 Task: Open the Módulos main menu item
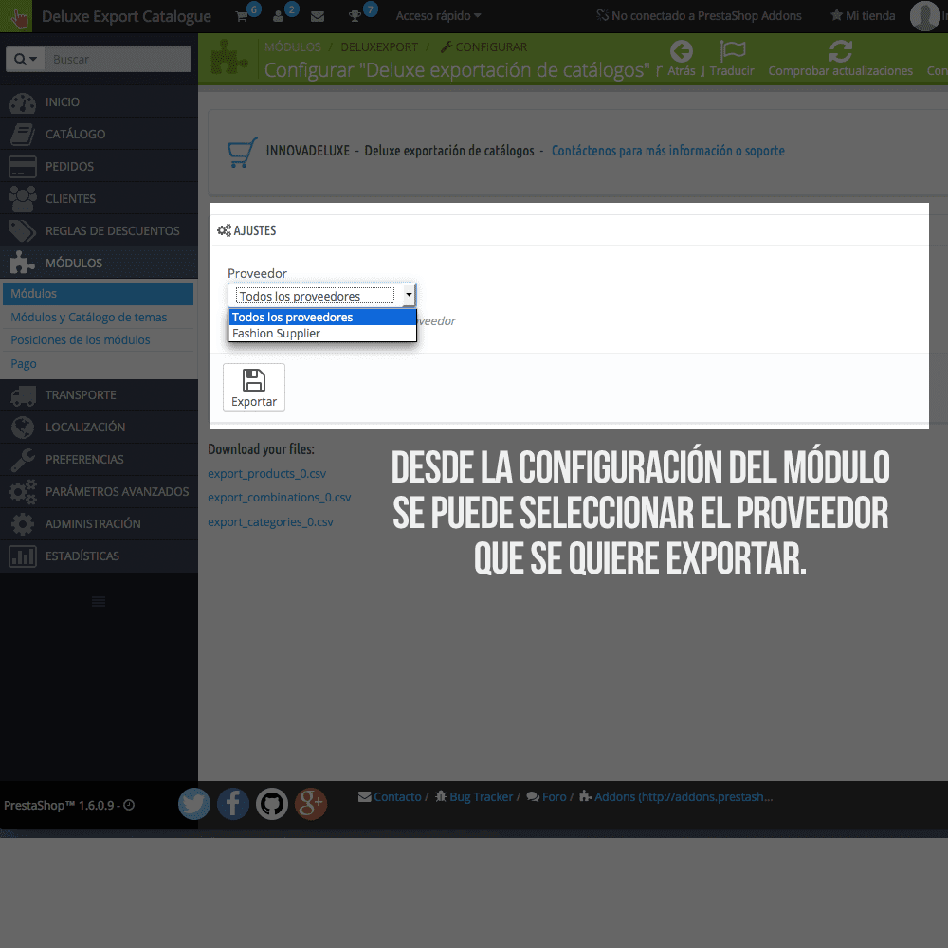(99, 263)
